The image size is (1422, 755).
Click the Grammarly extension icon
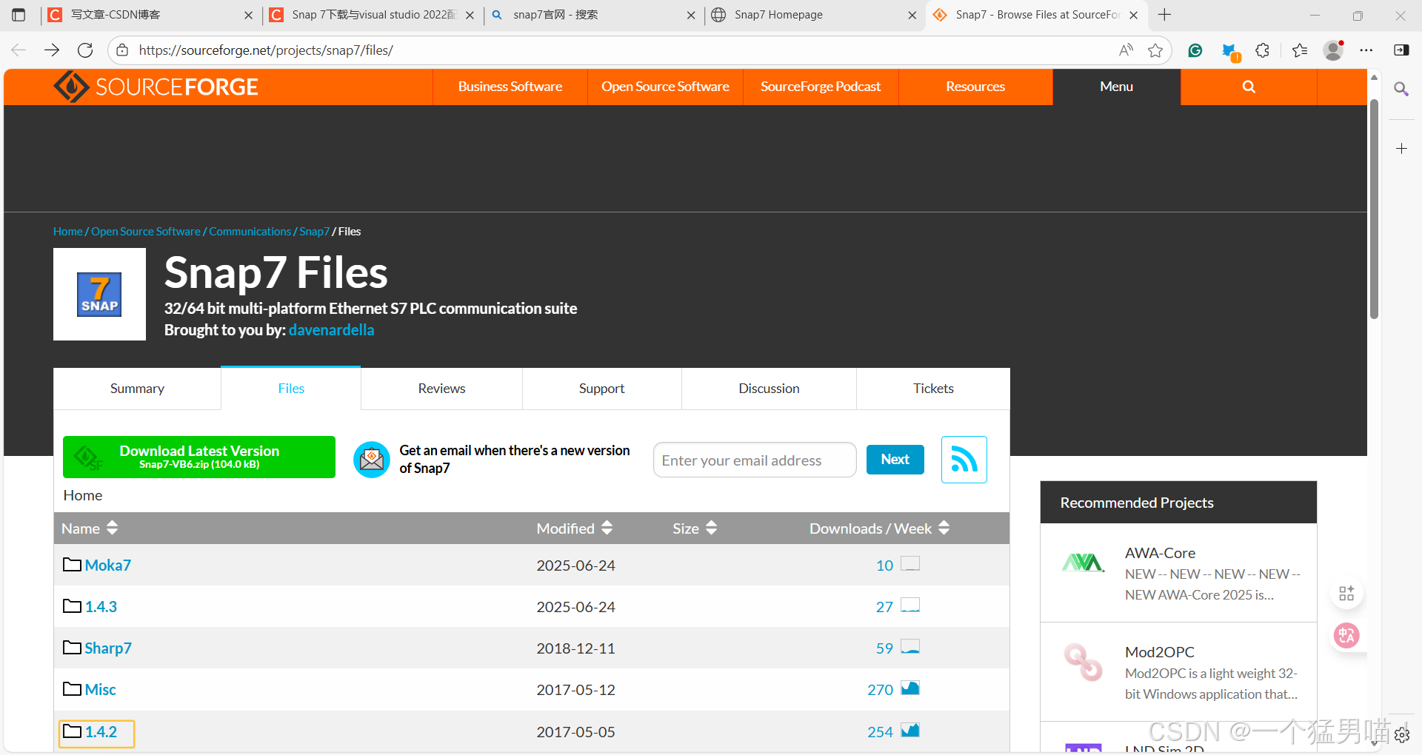coord(1195,50)
